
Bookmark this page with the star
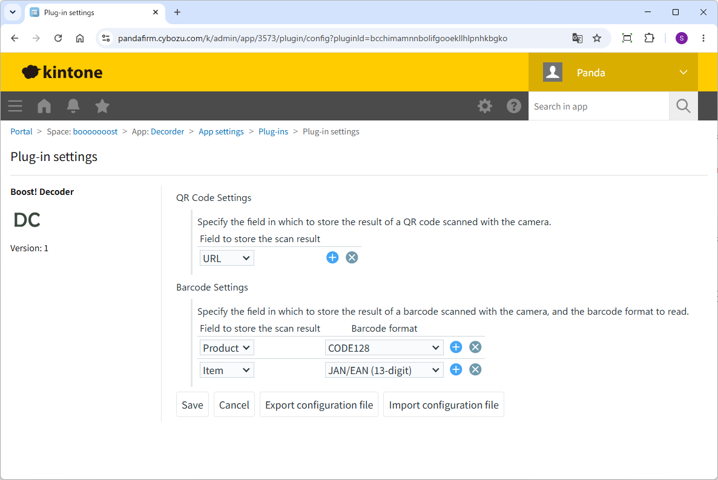tap(597, 38)
